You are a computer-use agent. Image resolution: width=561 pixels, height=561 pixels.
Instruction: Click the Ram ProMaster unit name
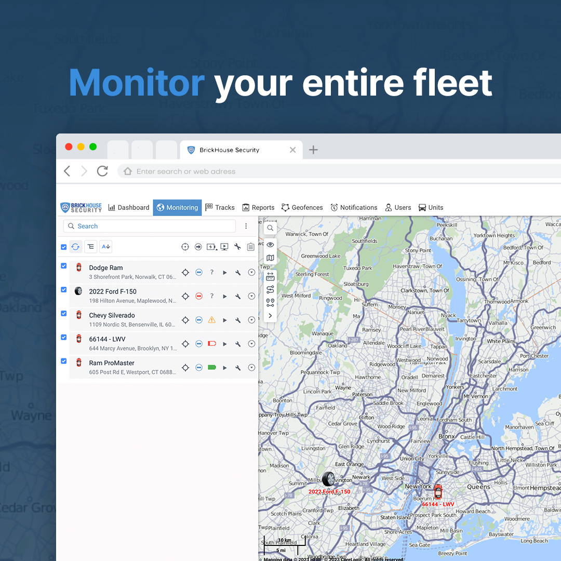point(111,363)
